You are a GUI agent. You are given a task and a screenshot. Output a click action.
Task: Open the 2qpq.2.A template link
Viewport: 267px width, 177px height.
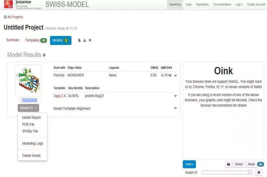tap(60, 96)
